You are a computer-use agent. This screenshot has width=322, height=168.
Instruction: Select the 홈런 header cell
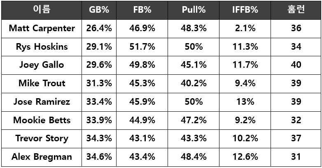[x=296, y=10]
